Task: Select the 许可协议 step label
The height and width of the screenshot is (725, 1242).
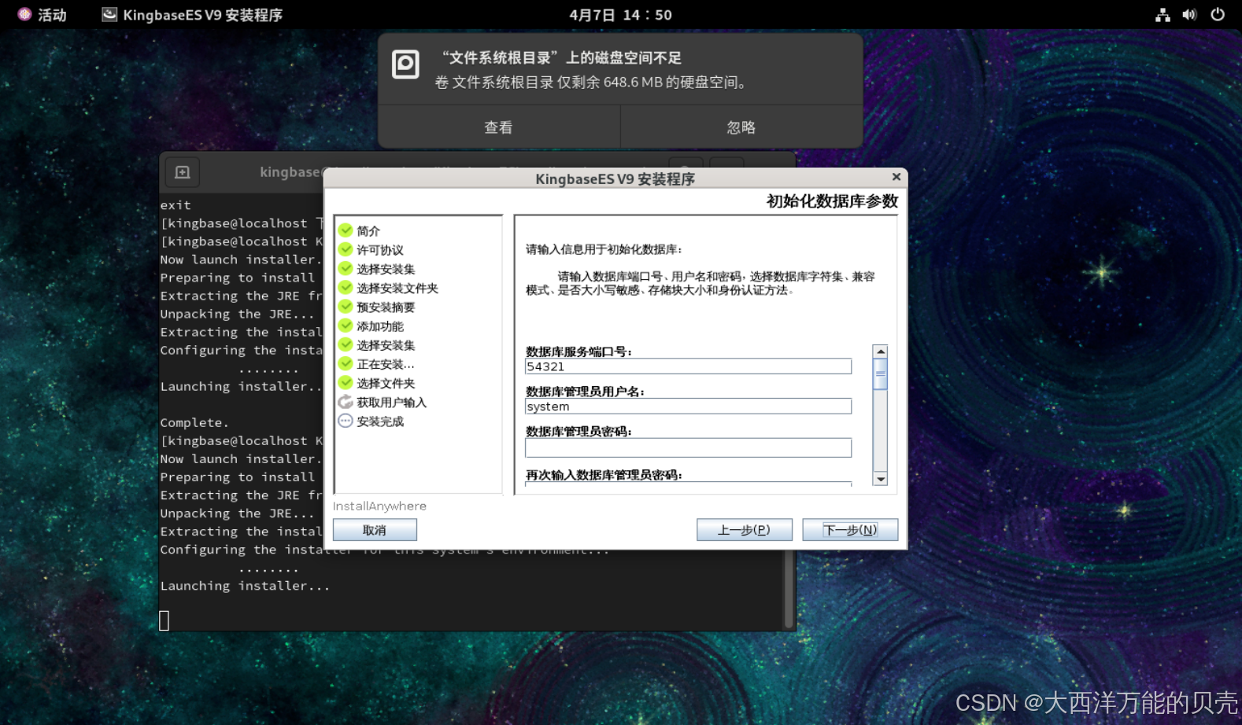Action: pyautogui.click(x=380, y=250)
